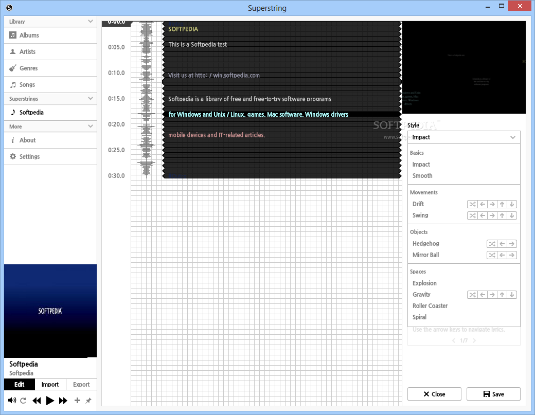Select the Gravity space
Image resolution: width=535 pixels, height=415 pixels.
421,294
